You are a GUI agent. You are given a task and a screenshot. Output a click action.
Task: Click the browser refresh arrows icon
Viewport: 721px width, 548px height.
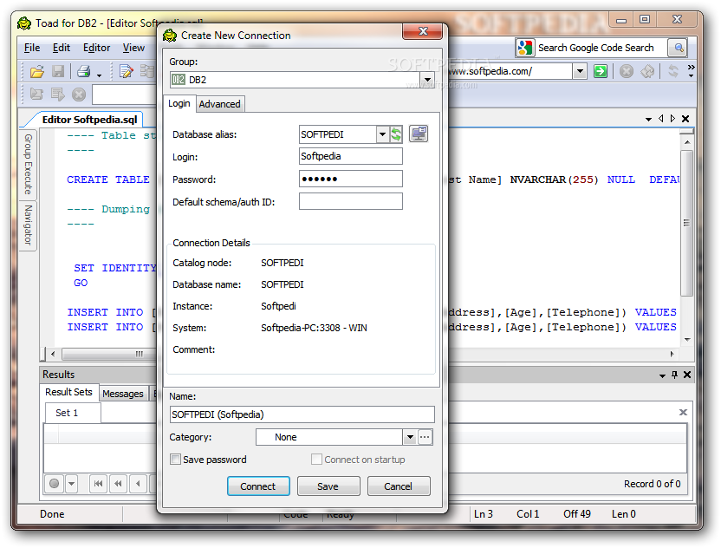673,71
